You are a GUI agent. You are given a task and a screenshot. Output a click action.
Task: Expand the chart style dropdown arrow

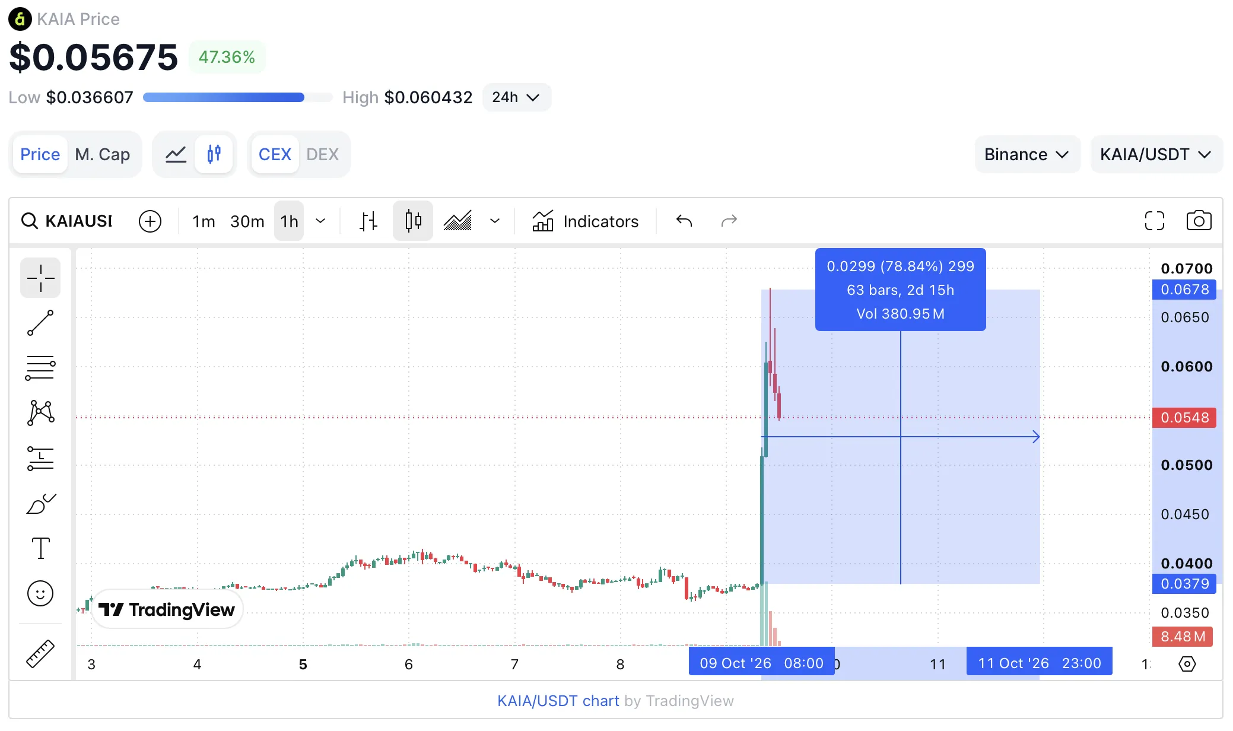click(x=495, y=221)
